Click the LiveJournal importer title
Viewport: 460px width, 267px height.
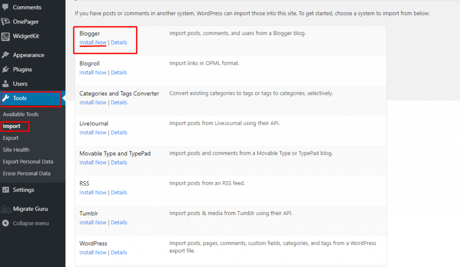click(x=93, y=124)
